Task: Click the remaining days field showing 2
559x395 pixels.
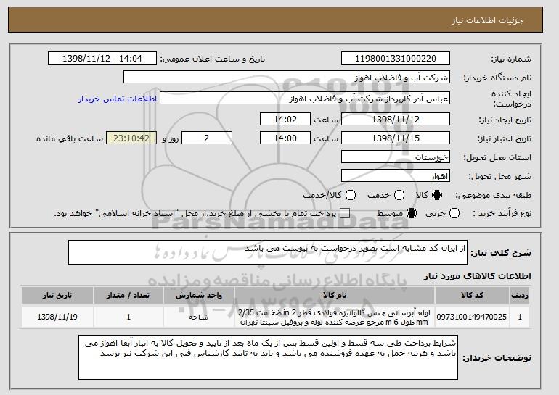Action: click(x=207, y=138)
